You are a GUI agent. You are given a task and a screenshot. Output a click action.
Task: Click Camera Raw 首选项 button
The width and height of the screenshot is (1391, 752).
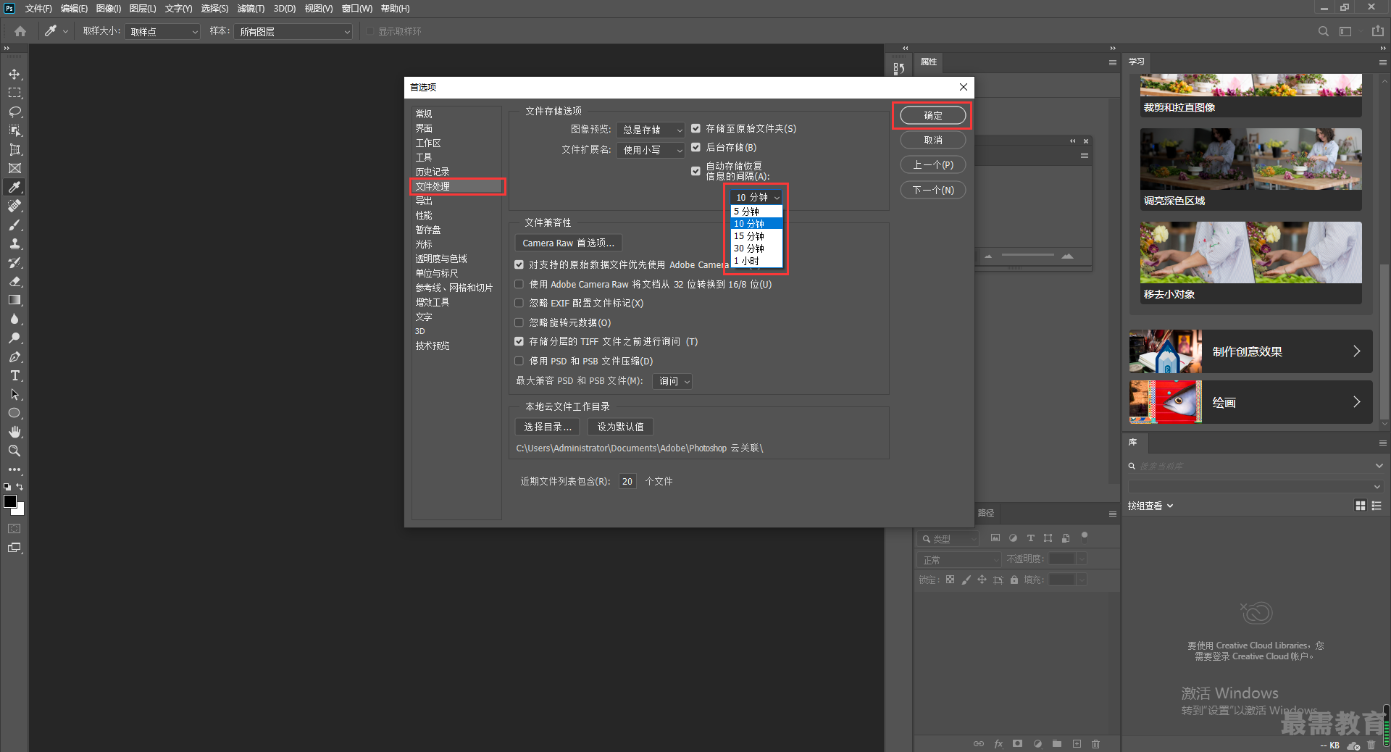click(x=569, y=243)
